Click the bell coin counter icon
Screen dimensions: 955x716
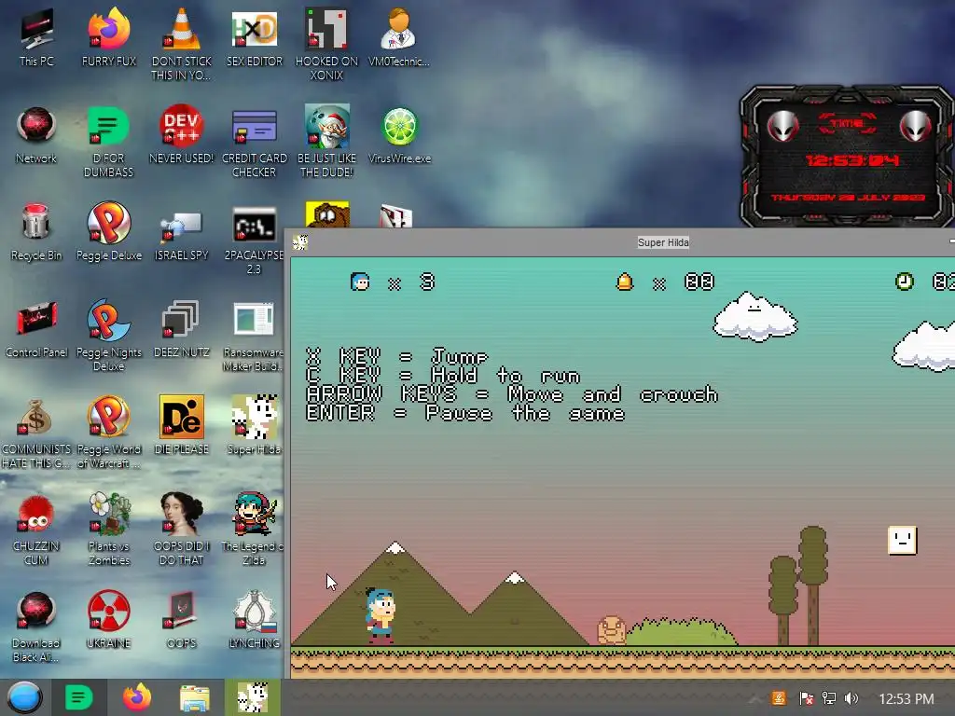click(x=624, y=282)
